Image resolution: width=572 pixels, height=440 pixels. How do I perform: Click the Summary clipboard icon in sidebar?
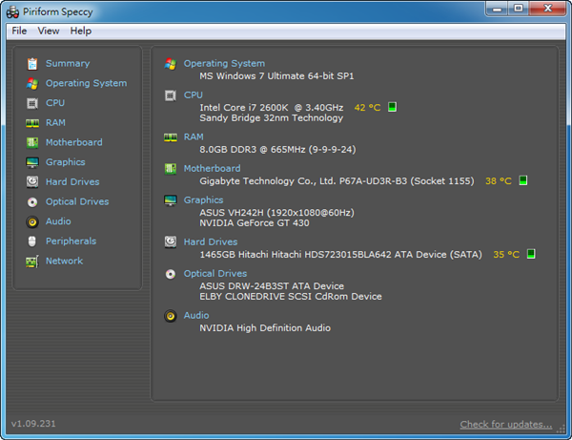(32, 64)
